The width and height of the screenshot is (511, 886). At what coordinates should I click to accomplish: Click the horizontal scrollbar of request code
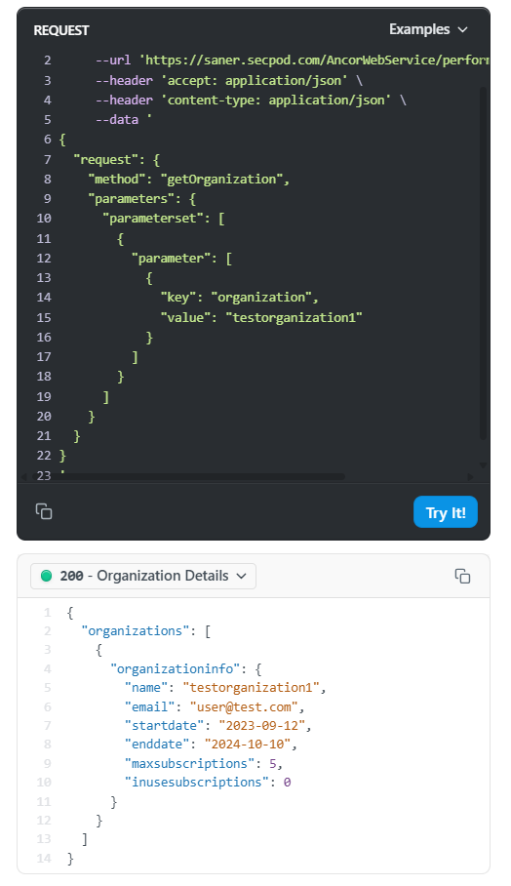202,477
